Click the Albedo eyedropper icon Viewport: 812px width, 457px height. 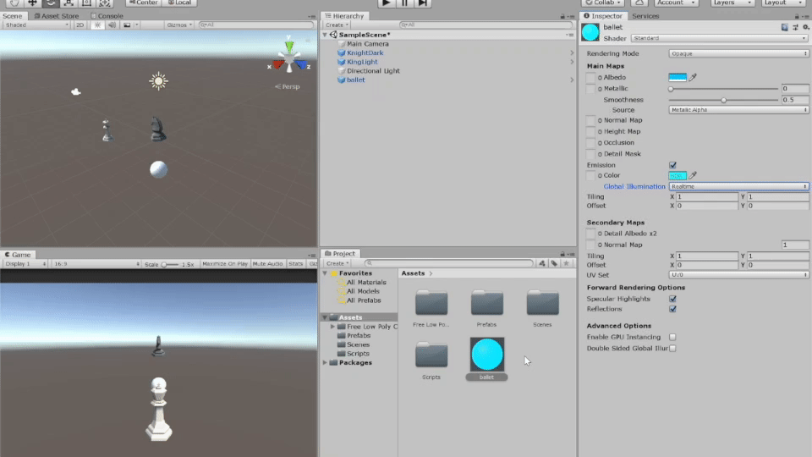(693, 78)
